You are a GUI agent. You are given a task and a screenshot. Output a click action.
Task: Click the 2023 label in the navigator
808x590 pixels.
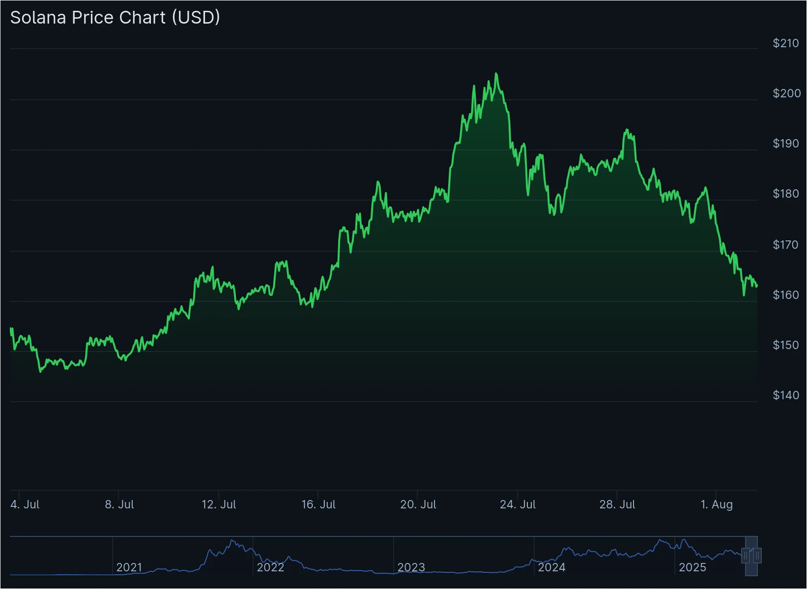pyautogui.click(x=411, y=567)
